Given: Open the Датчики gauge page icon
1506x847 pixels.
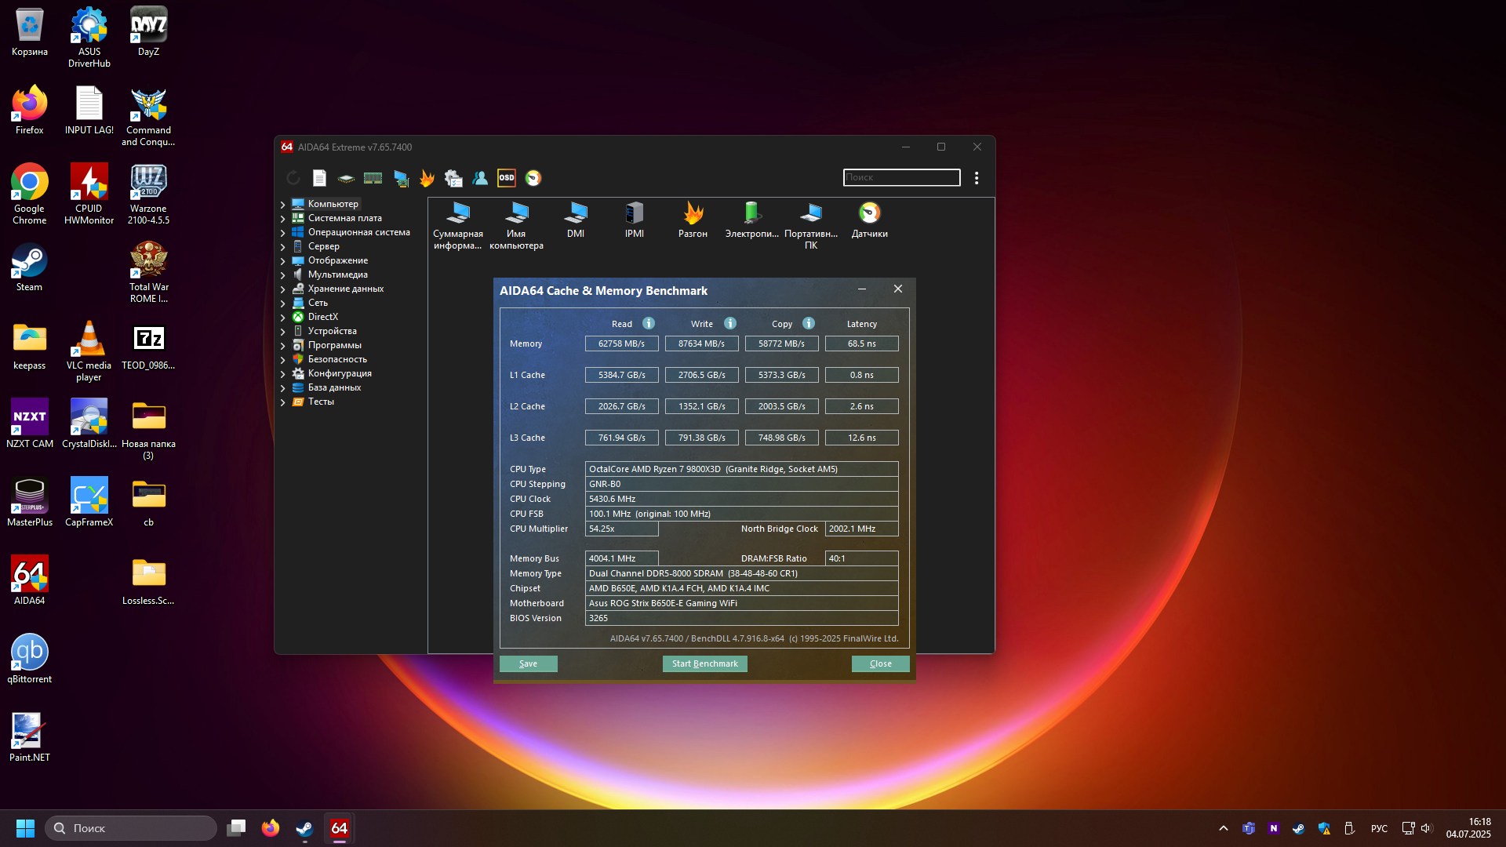Looking at the screenshot, I should point(870,220).
